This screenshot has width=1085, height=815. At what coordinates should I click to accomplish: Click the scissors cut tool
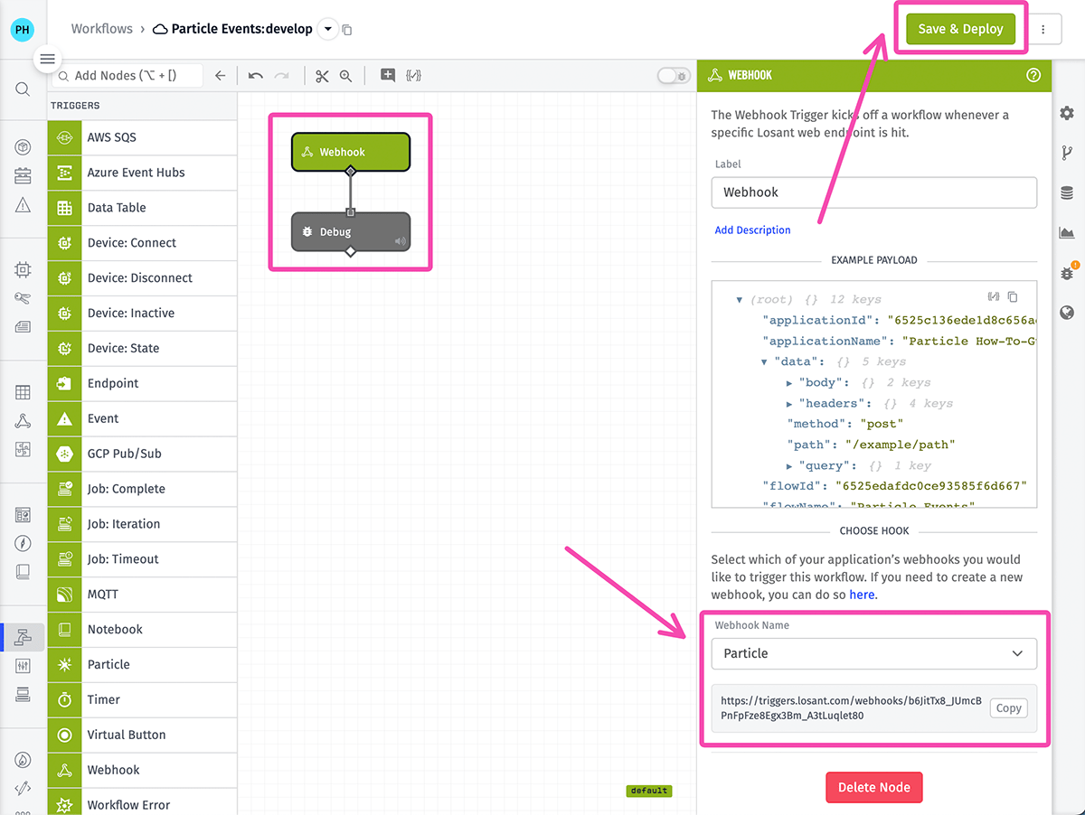tap(322, 76)
